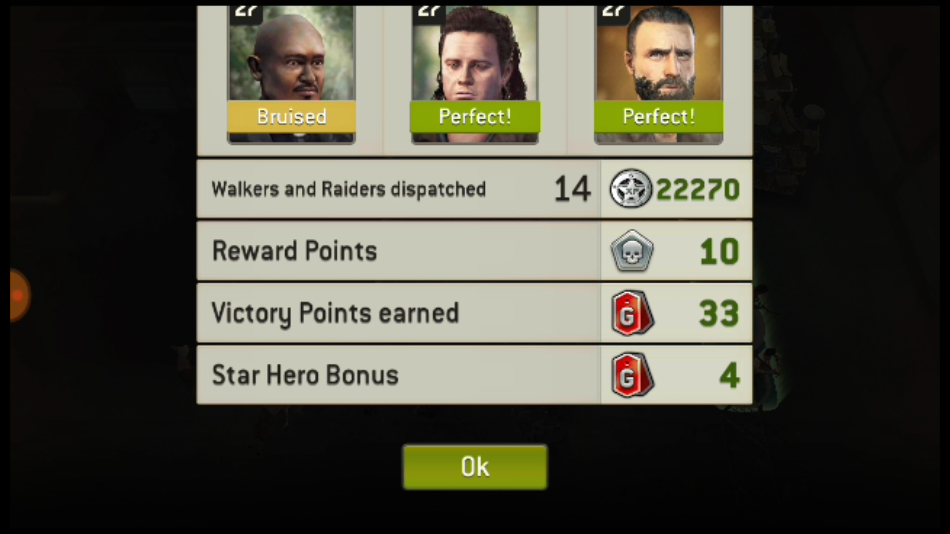Click the 22270 XP value
Viewport: 950px width, 534px height.
click(x=698, y=189)
